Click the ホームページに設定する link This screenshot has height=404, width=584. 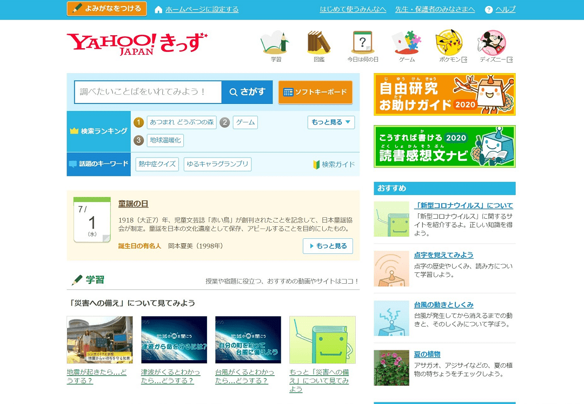tap(201, 9)
